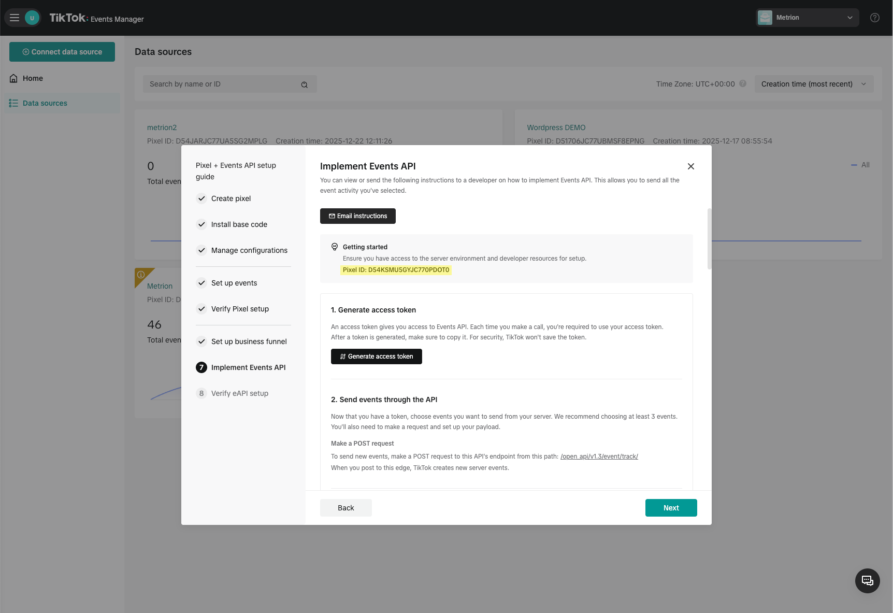Screen dimensions: 893x613
Task: Open the help question mark icon
Action: [x=875, y=18]
